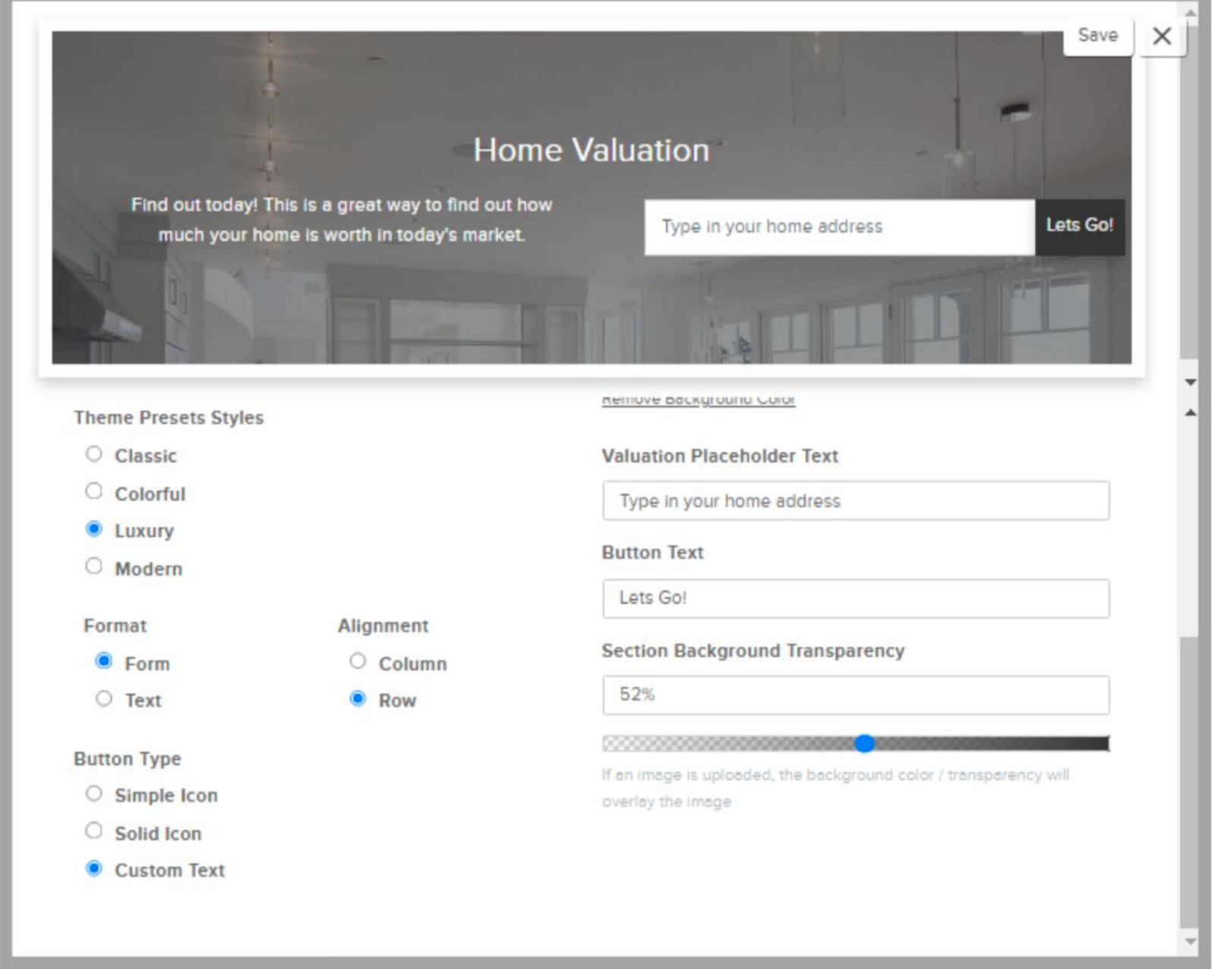Screen dimensions: 1212x969
Task: Focus the Valuation Placeholder Text field
Action: (856, 500)
